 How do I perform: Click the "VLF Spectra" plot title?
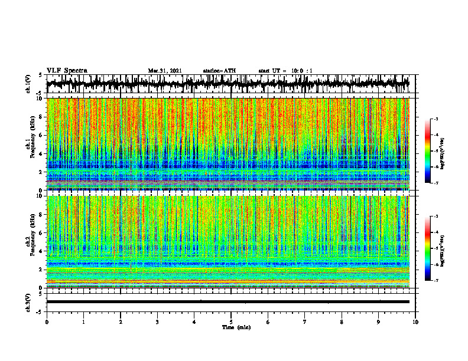pyautogui.click(x=67, y=71)
